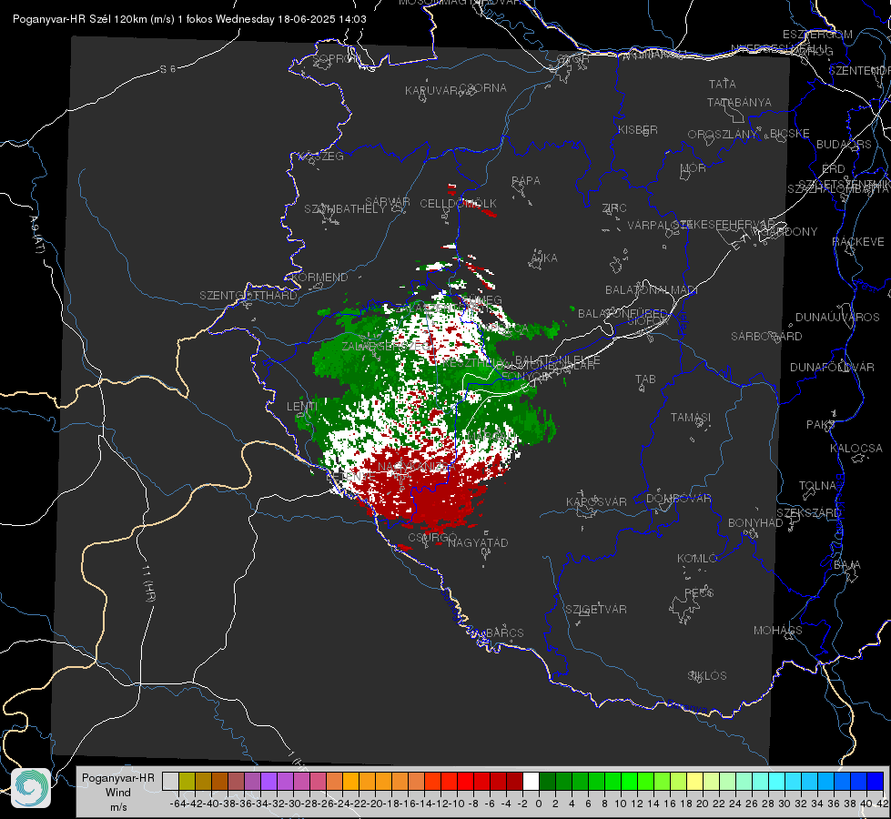Select the TATABANYA city label

click(x=739, y=102)
